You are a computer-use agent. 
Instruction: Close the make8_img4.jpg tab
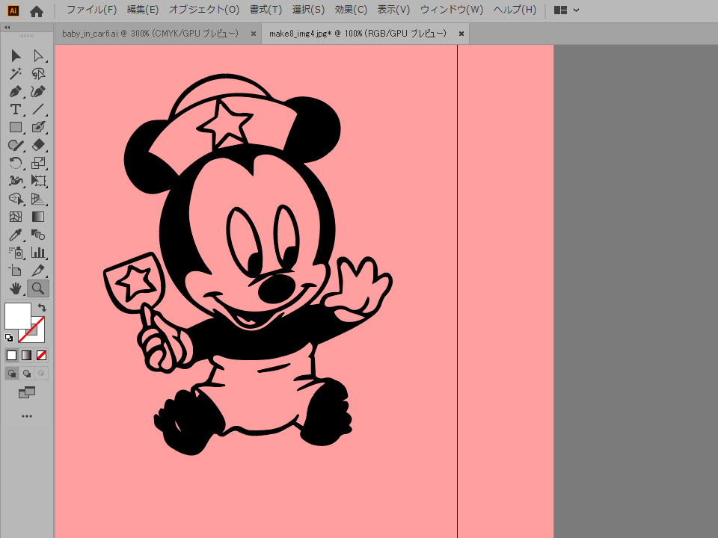pos(461,34)
